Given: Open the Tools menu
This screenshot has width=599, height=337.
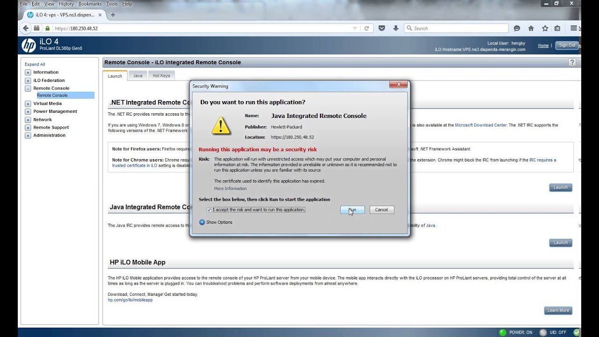Looking at the screenshot, I should point(112,4).
